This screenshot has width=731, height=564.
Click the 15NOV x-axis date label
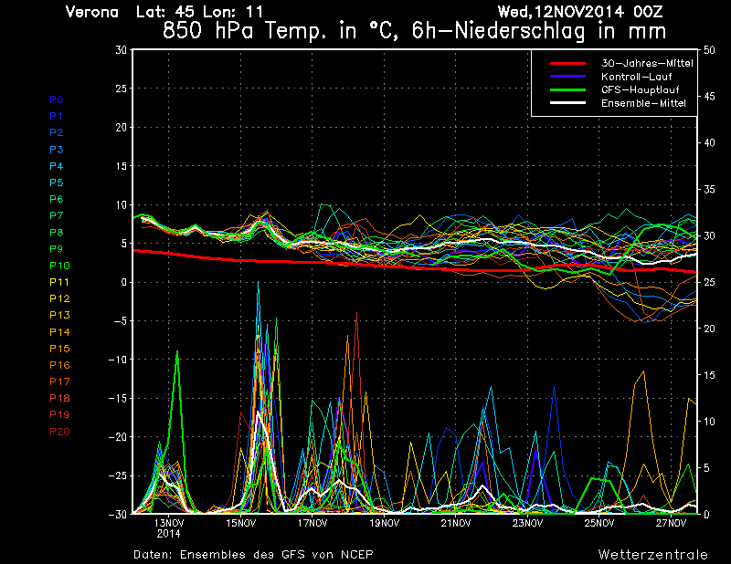tap(240, 523)
